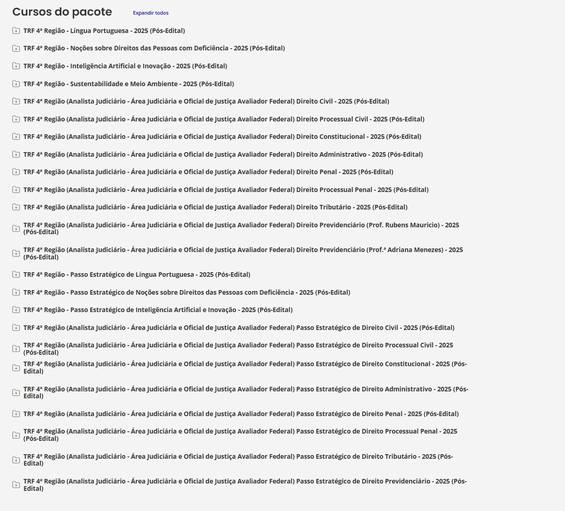Expand Noções sobre Direitos das Pessoas com Deficiência course
This screenshot has width=565, height=511.
pos(154,48)
